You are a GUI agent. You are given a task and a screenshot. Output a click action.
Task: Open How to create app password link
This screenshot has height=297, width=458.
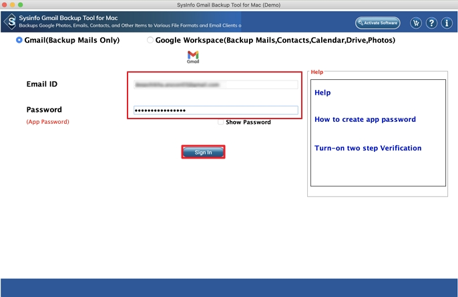click(x=365, y=119)
